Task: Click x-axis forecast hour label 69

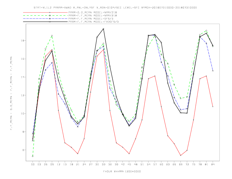Action: (181, 164)
